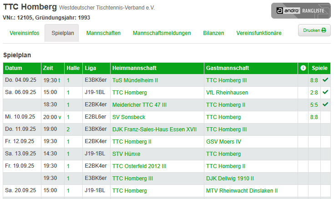The height and width of the screenshot is (199, 334).
Task: Switch to the Mannschaften tab
Action: point(103,33)
